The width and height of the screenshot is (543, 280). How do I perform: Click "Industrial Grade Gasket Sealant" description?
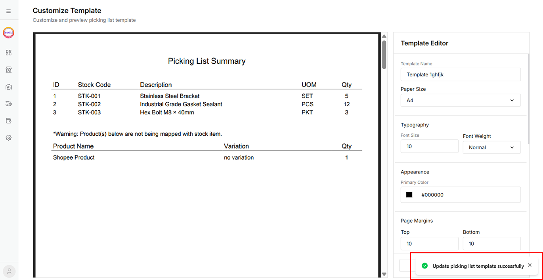point(181,104)
